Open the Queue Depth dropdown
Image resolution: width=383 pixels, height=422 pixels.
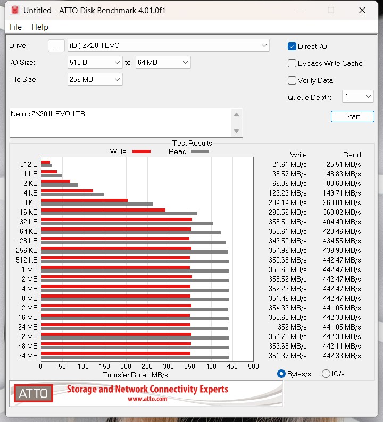click(357, 96)
